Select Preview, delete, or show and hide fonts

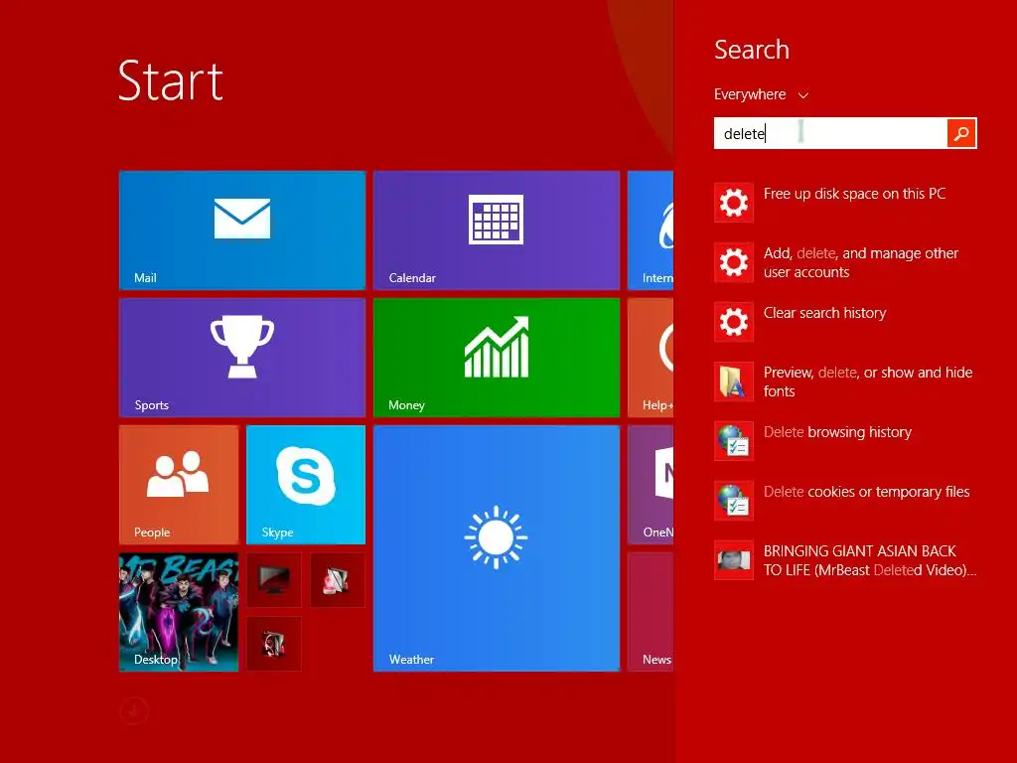[846, 381]
